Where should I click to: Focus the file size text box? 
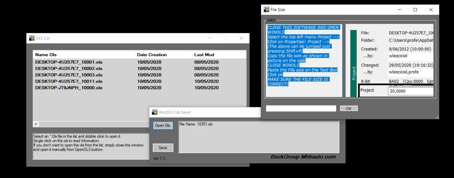(301, 109)
